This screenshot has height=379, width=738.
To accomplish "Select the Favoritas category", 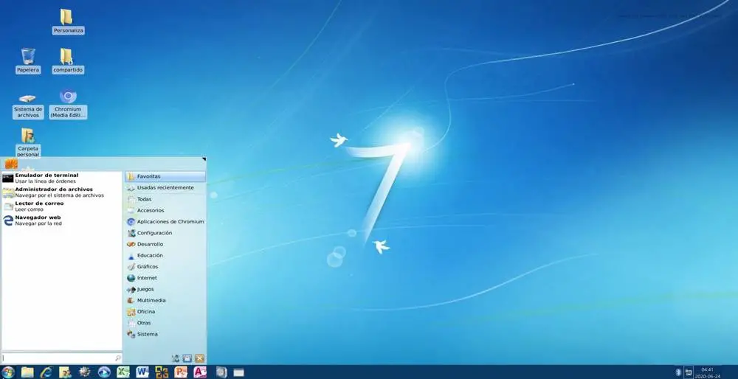I will coord(165,176).
